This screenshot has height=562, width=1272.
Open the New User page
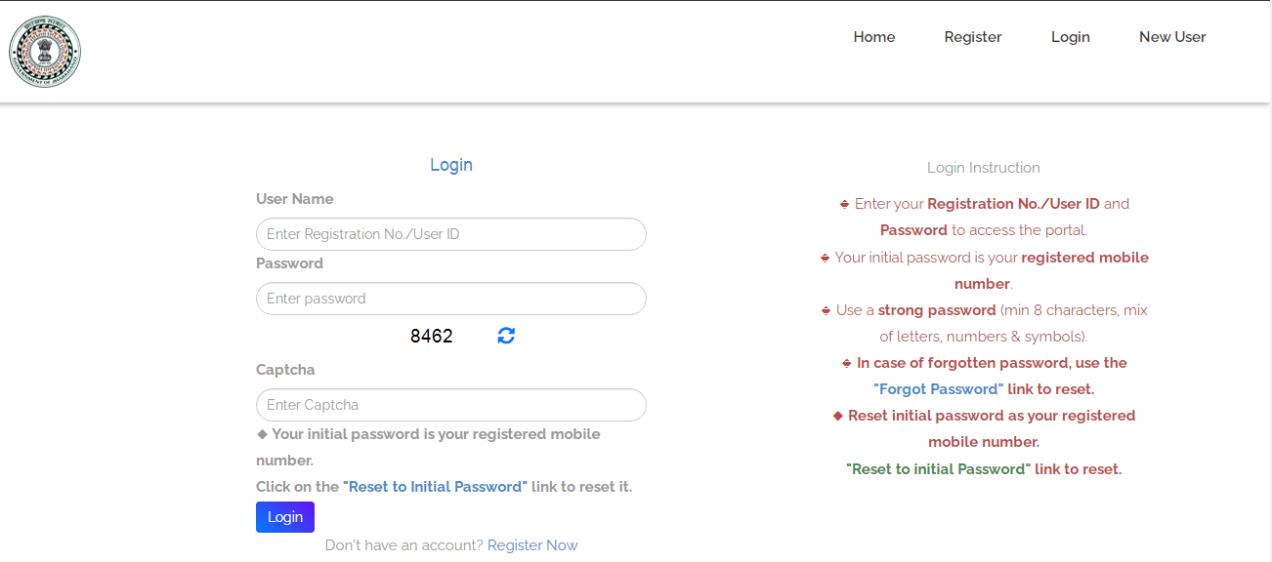pos(1171,37)
